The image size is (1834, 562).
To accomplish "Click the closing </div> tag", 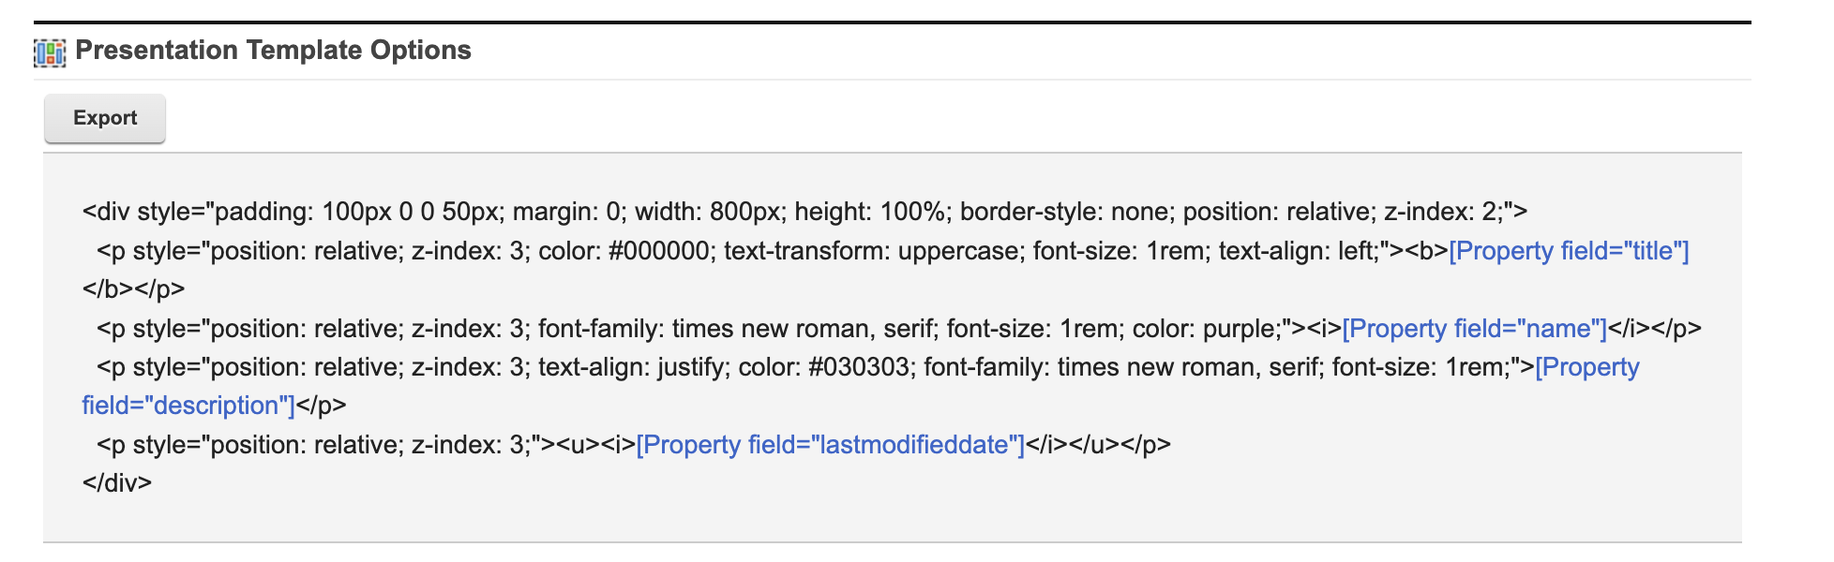I will [x=117, y=483].
